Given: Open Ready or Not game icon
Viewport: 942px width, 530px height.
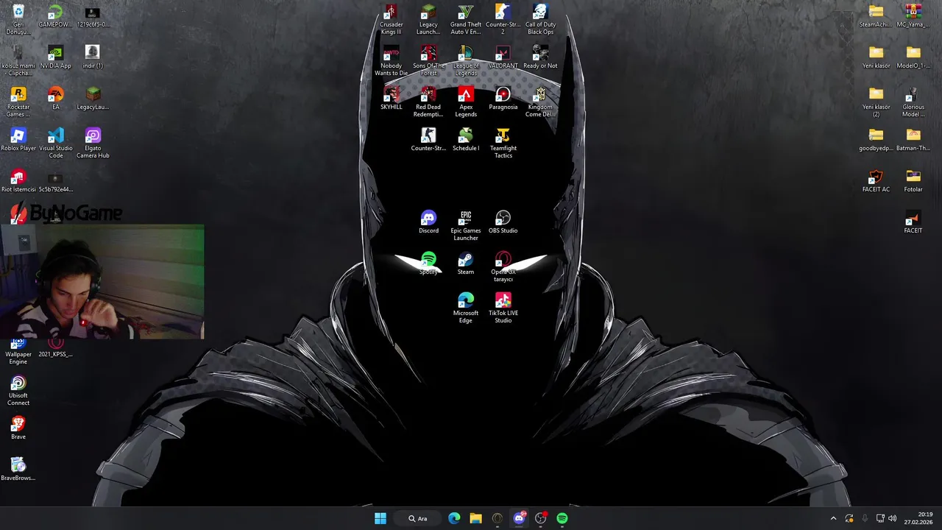Looking at the screenshot, I should click(x=540, y=57).
